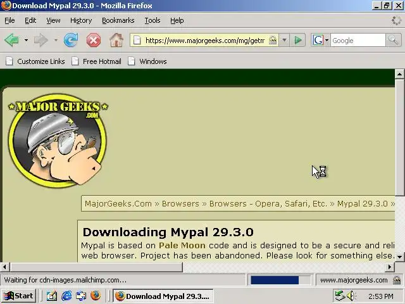Go to the Home page icon
Image resolution: width=405 pixels, height=304 pixels.
[x=116, y=40]
